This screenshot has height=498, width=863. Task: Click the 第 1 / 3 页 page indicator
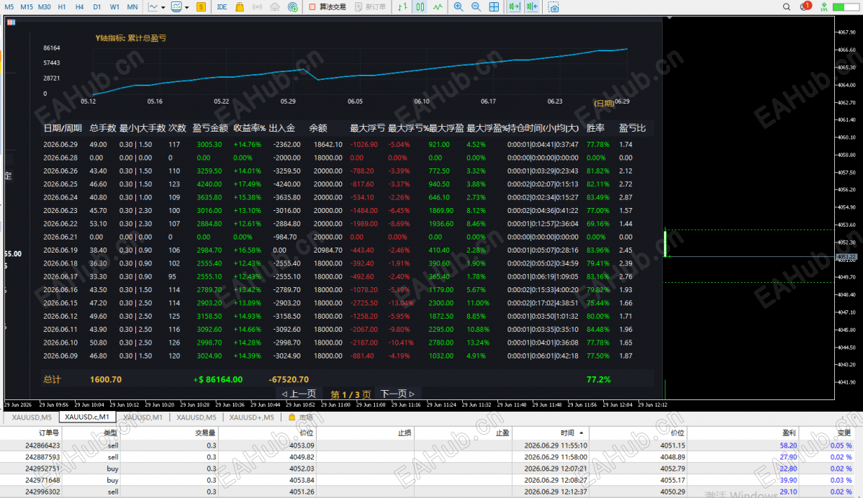(x=350, y=394)
